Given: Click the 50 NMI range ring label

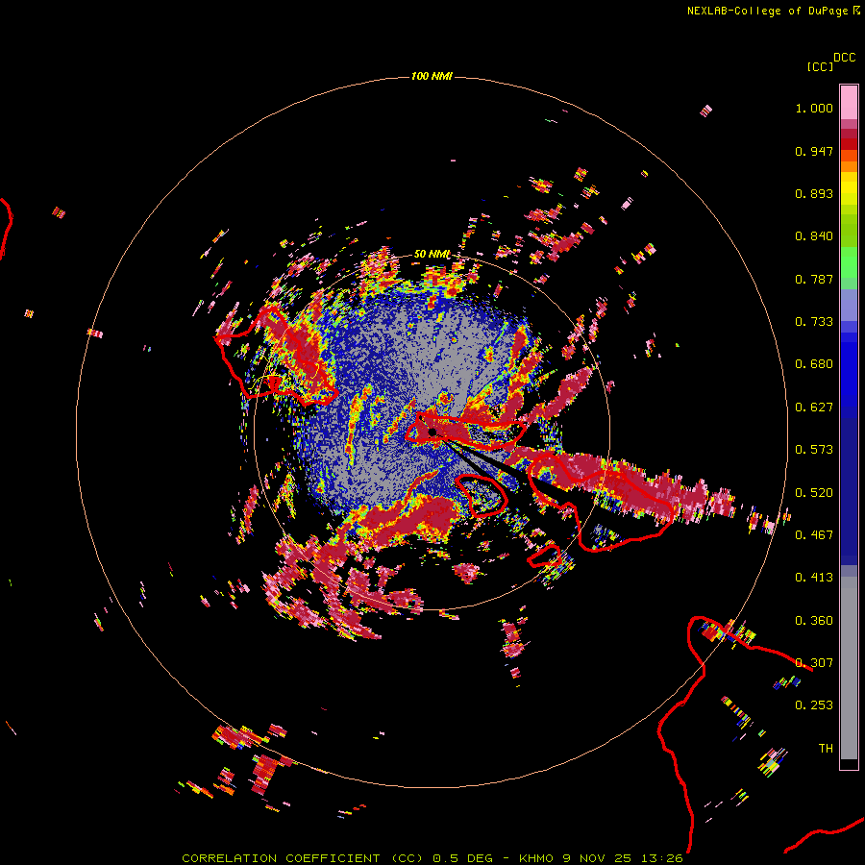Looking at the screenshot, I should [432, 255].
